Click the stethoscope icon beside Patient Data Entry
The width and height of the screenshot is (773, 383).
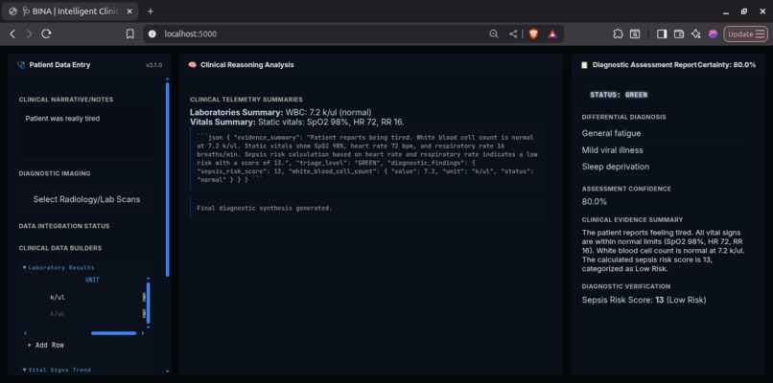pos(21,65)
